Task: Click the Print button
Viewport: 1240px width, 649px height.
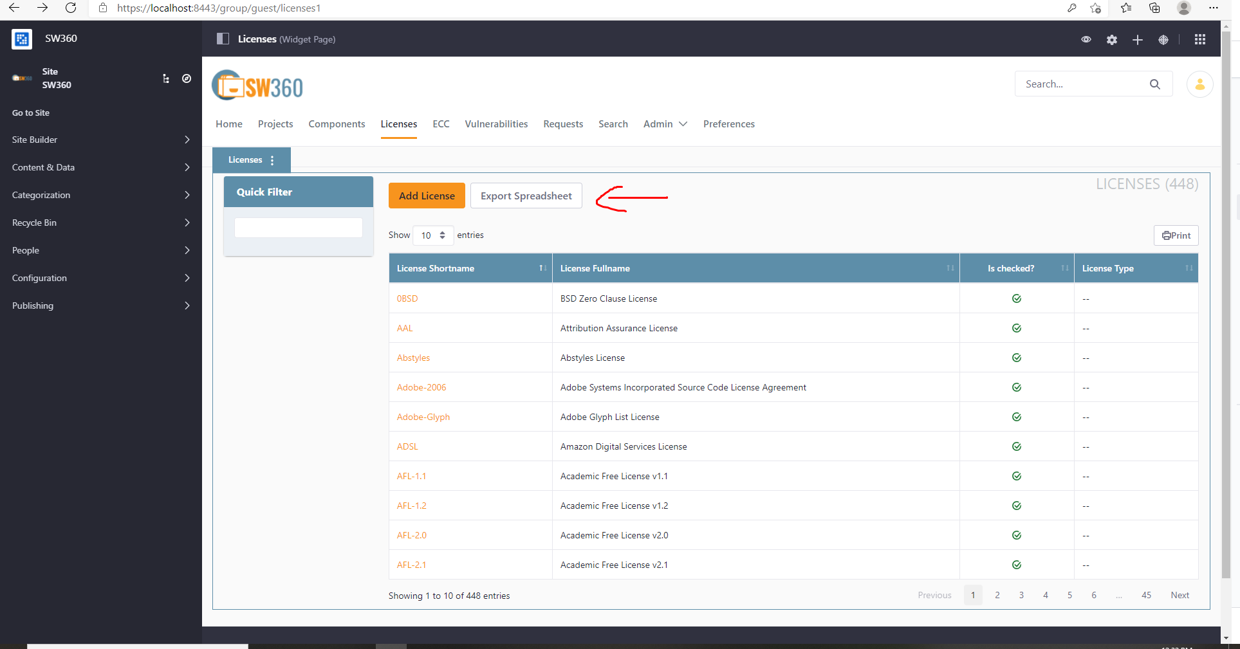Action: pos(1176,235)
